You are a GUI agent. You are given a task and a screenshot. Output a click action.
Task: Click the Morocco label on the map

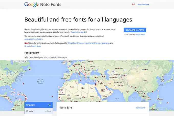(x=66, y=84)
